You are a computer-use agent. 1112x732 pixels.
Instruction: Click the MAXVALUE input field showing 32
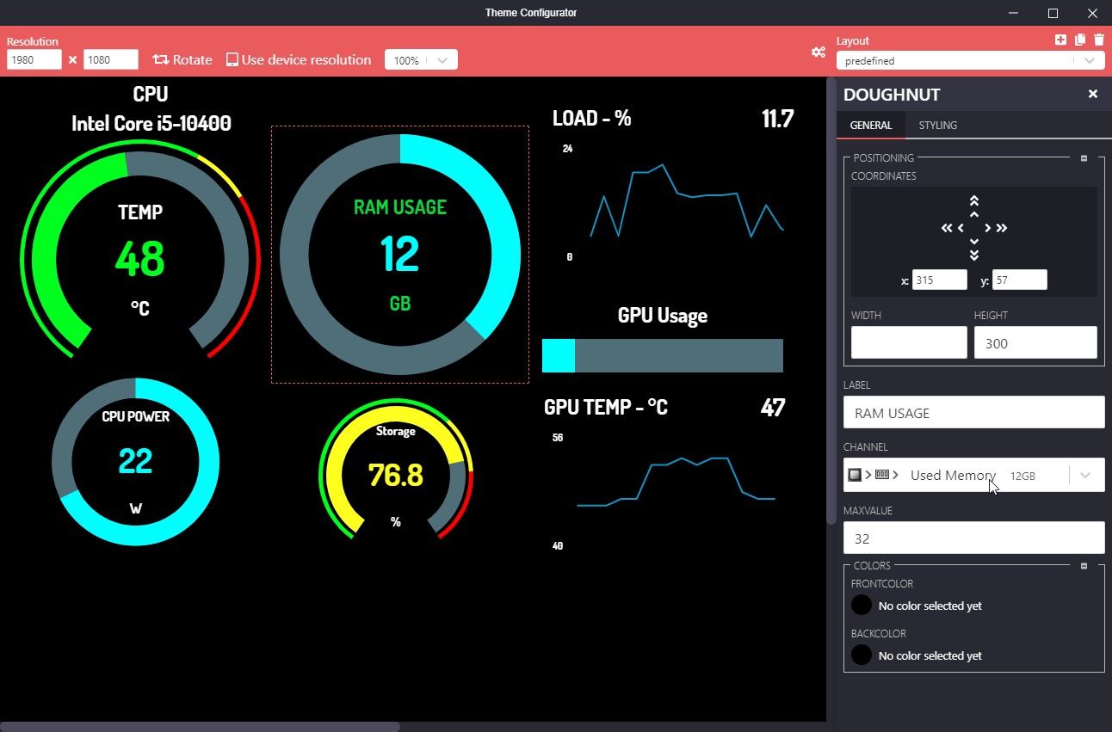(x=973, y=538)
